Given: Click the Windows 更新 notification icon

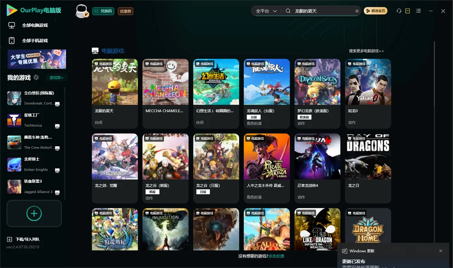Looking at the screenshot, I should point(344,251).
